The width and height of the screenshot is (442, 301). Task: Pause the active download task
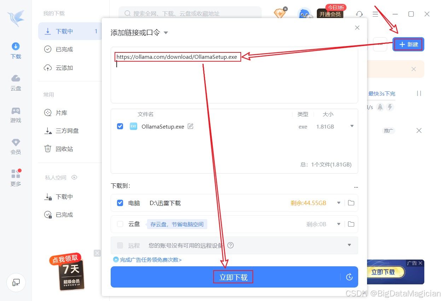(x=419, y=93)
